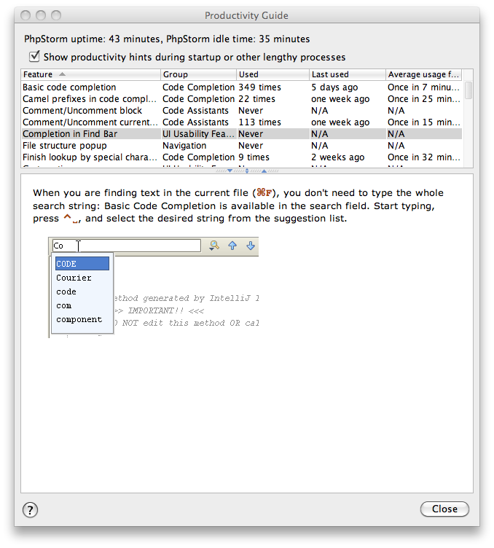494x548 pixels.
Task: Click 'Once in 7 minu...' cell
Action: 423,87
